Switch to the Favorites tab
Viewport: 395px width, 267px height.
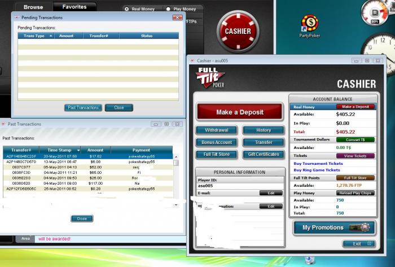click(x=74, y=7)
